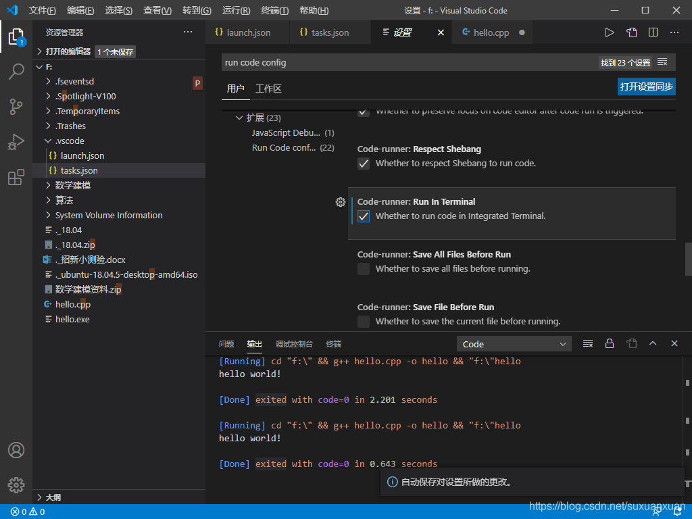Switch to the 问题 panel tab

coord(226,344)
